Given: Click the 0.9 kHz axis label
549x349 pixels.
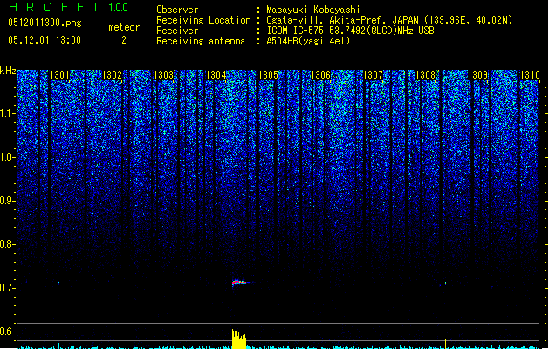Looking at the screenshot, I should tap(7, 201).
